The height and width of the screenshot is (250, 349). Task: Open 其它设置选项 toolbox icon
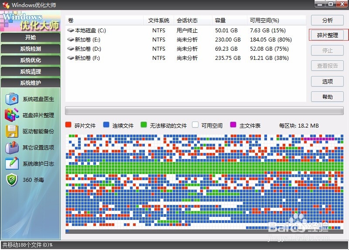pyautogui.click(x=12, y=147)
